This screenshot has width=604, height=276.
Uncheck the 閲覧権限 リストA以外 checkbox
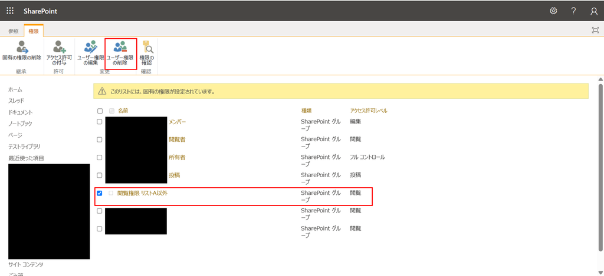[99, 193]
